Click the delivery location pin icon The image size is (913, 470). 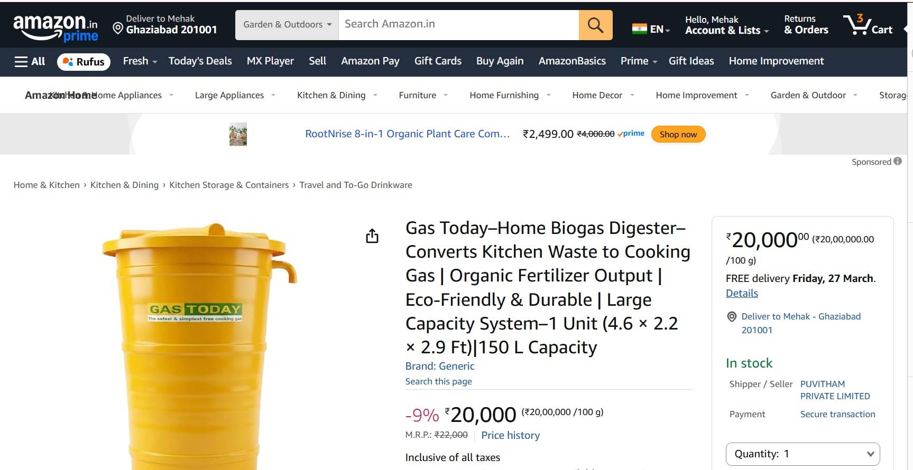118,28
